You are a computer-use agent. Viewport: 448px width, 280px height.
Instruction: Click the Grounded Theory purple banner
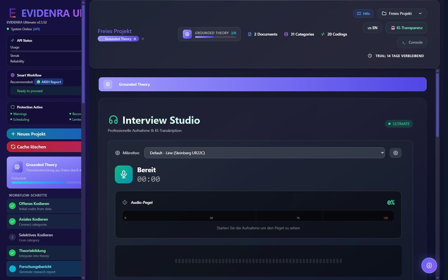tap(262, 84)
